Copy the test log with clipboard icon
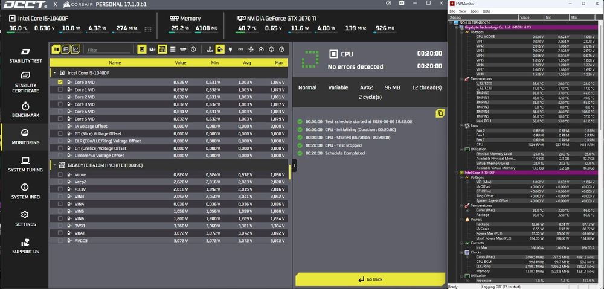 [x=440, y=113]
